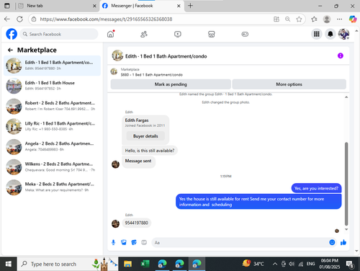Open the browser zoom magnifier icon

tap(287, 19)
